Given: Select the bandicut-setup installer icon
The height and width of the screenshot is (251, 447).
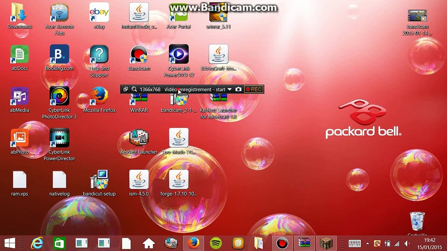Looking at the screenshot, I should [99, 183].
